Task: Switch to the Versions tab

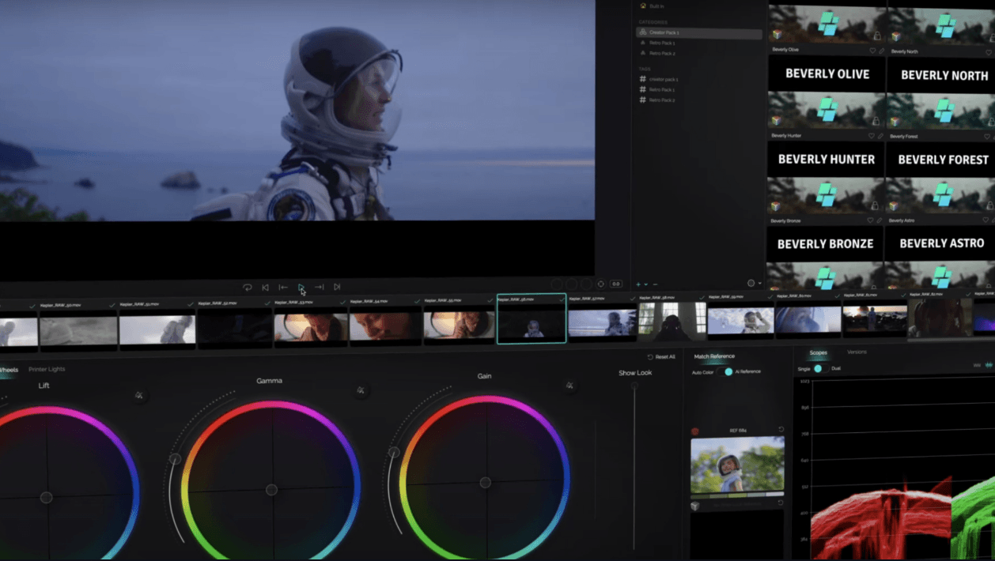Action: point(857,352)
